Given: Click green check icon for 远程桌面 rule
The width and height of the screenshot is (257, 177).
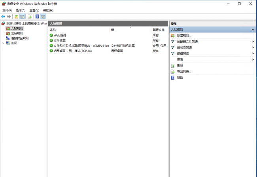Looking at the screenshot, I should pos(51,51).
